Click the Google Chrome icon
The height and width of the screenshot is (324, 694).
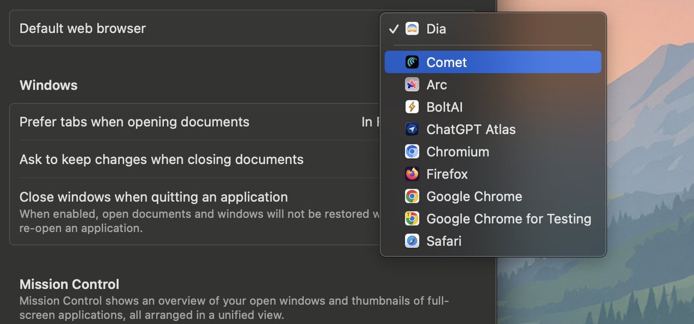point(412,196)
